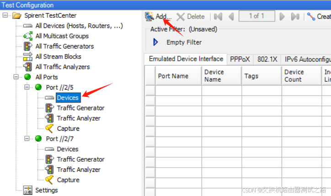Click Devices icon under Port //2/5
The width and height of the screenshot is (331, 196).
click(49, 98)
